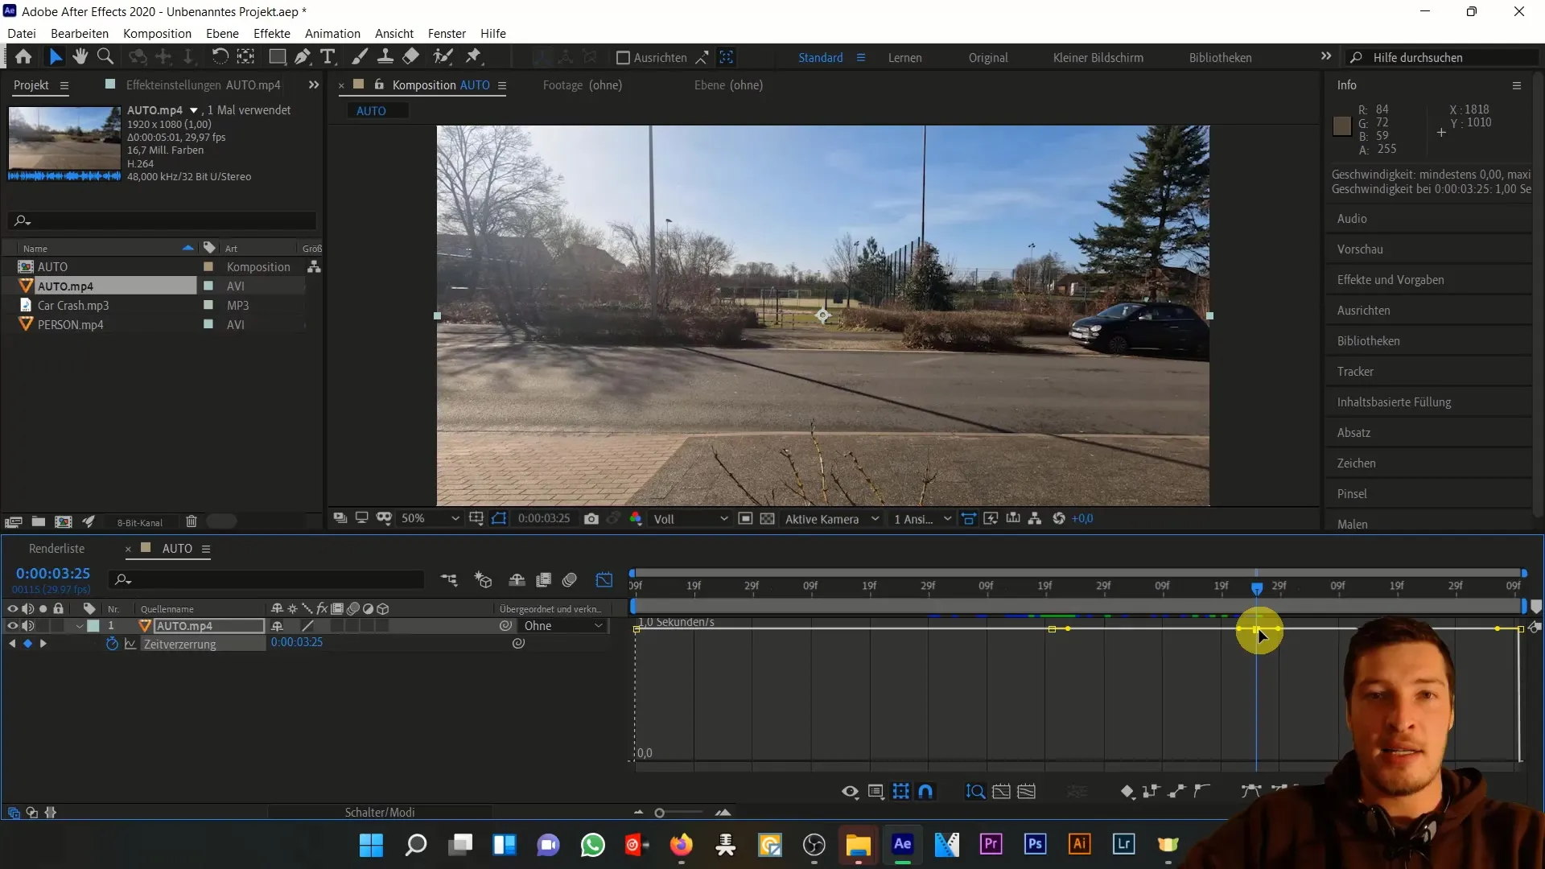The width and height of the screenshot is (1545, 869).
Task: Enable the Solo switch for the layer
Action: [x=43, y=626]
